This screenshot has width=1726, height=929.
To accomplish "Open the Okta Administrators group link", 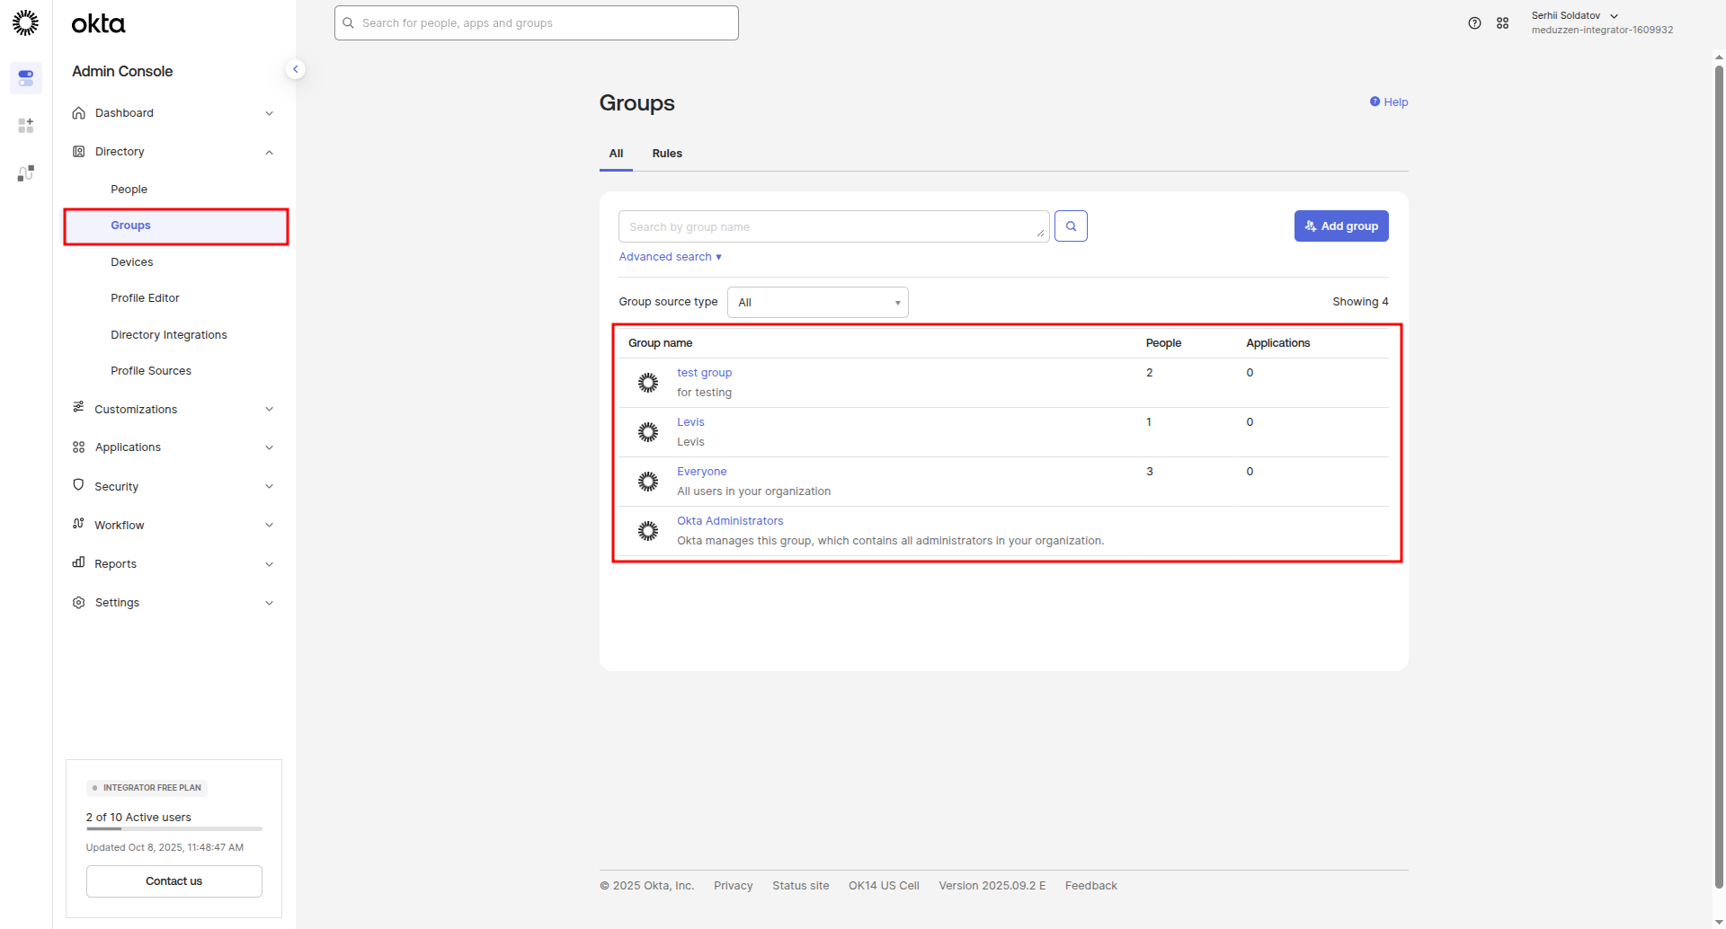I will (730, 521).
